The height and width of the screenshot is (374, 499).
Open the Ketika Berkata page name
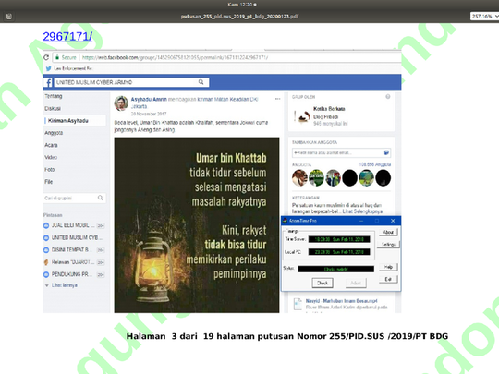(329, 109)
